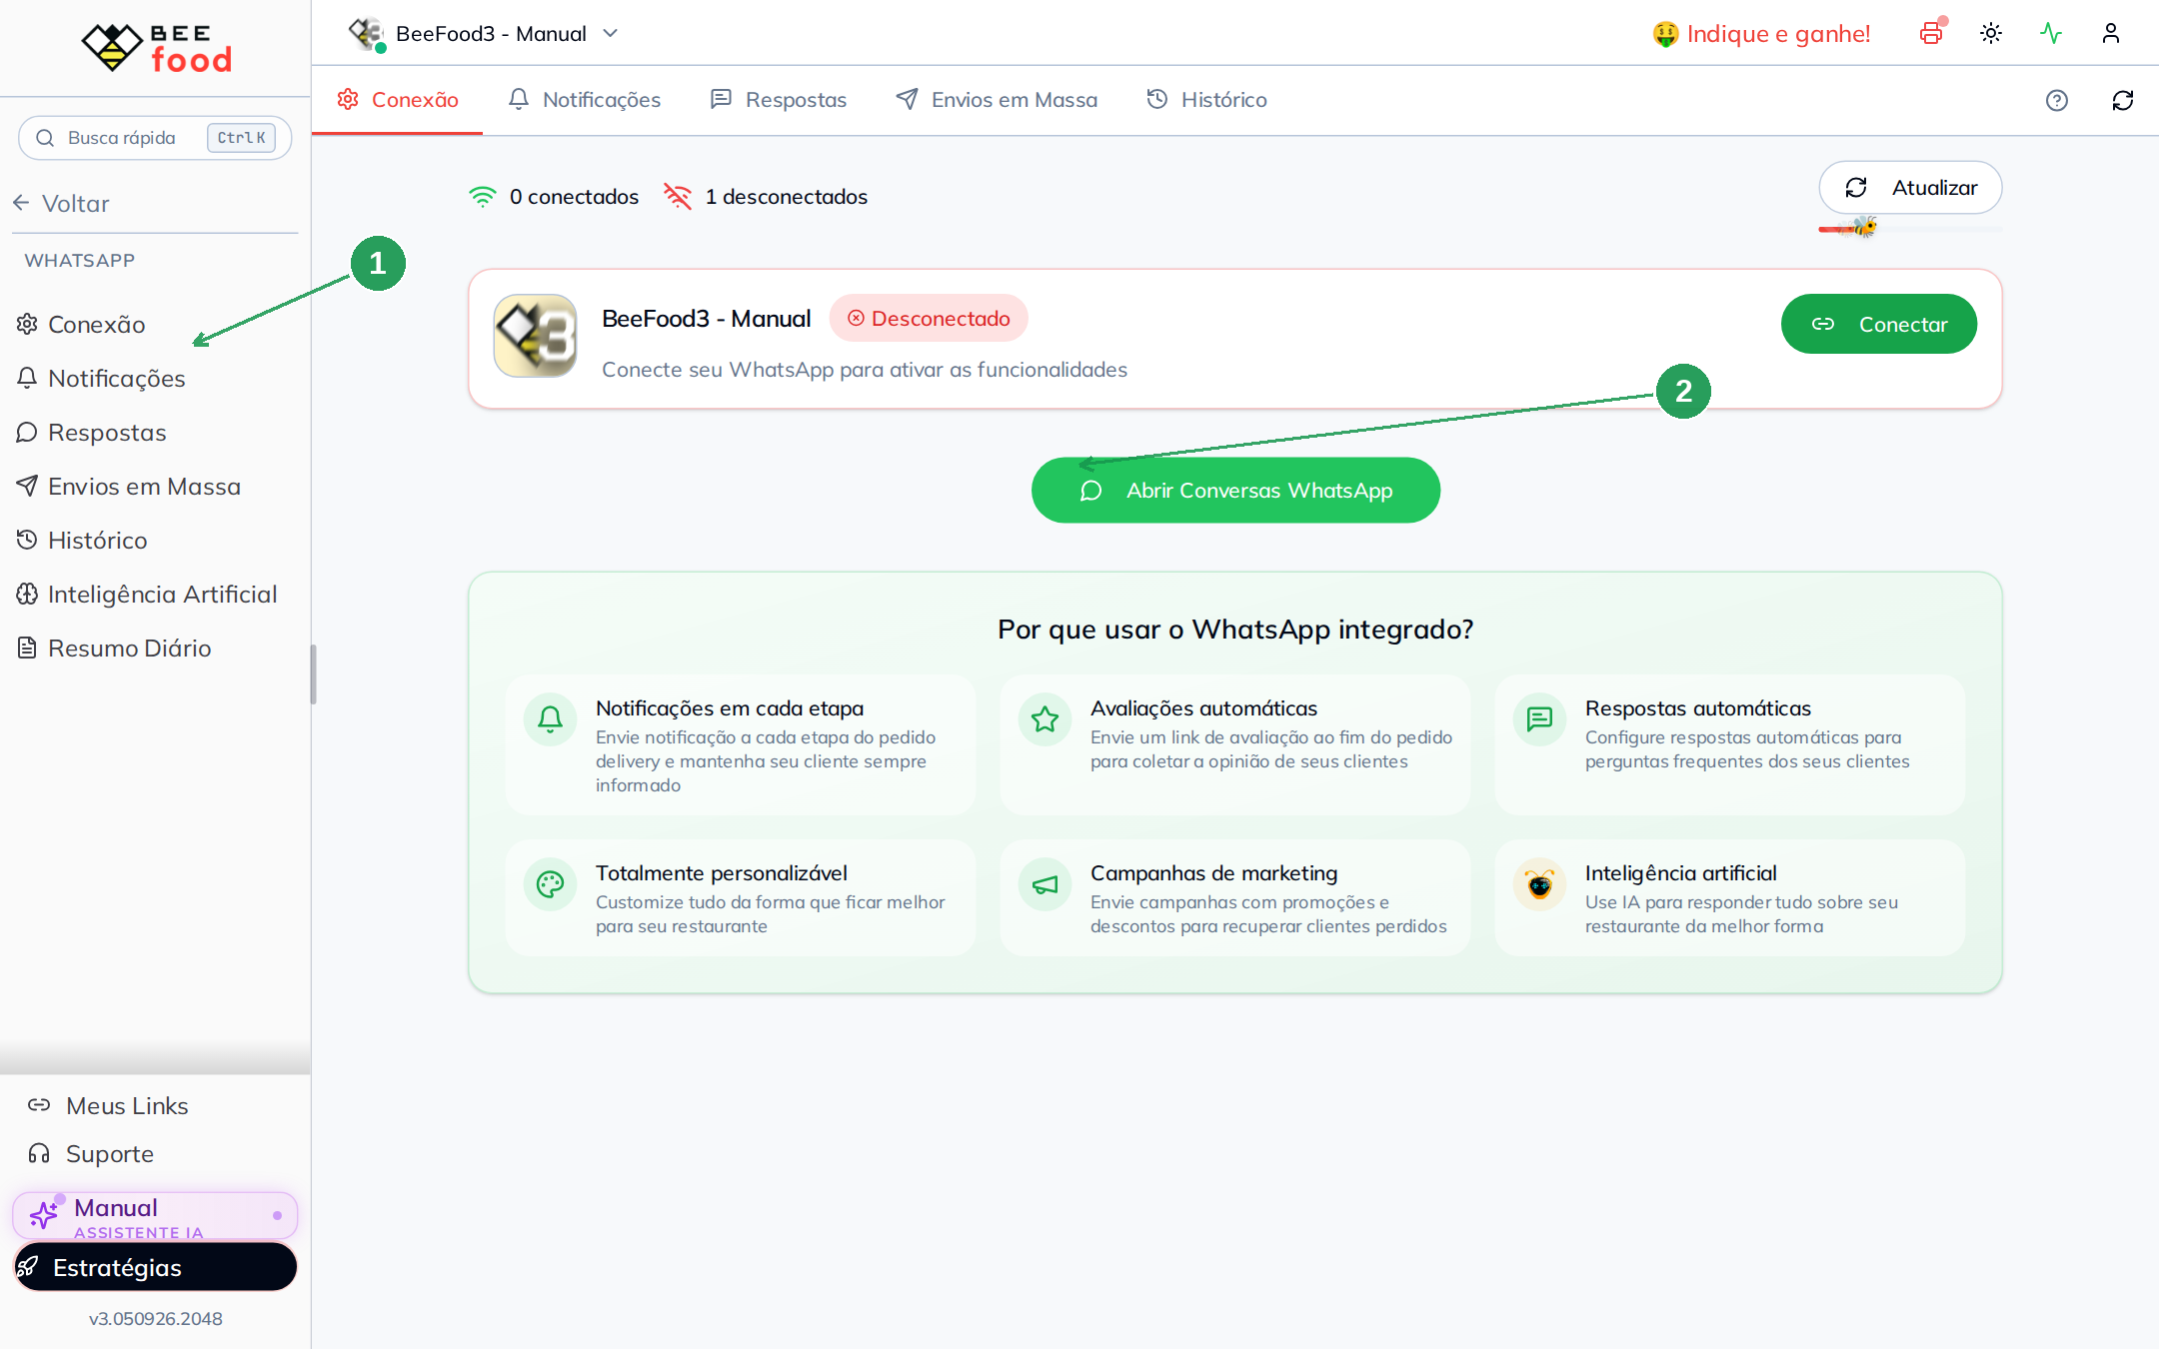Open the printer icon in top bar
This screenshot has width=2159, height=1349.
pos(1931,33)
